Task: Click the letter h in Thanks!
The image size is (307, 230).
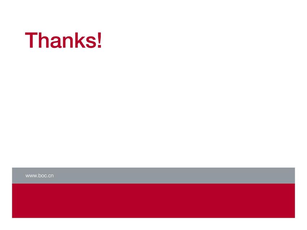Action: click(44, 40)
